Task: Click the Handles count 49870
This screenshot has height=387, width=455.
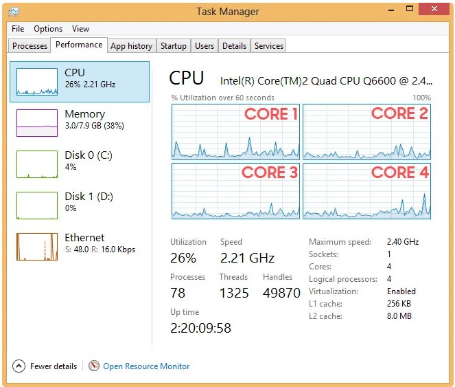Action: pos(281,293)
